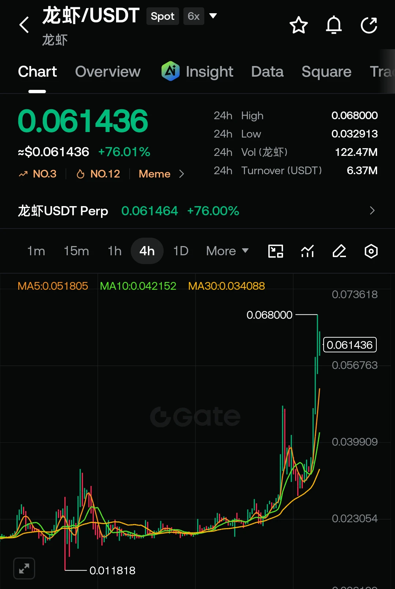Switch to the Data tab

pyautogui.click(x=267, y=72)
